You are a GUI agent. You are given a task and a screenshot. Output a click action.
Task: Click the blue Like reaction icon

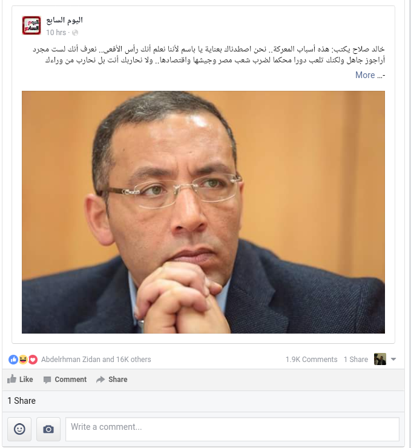(x=13, y=360)
